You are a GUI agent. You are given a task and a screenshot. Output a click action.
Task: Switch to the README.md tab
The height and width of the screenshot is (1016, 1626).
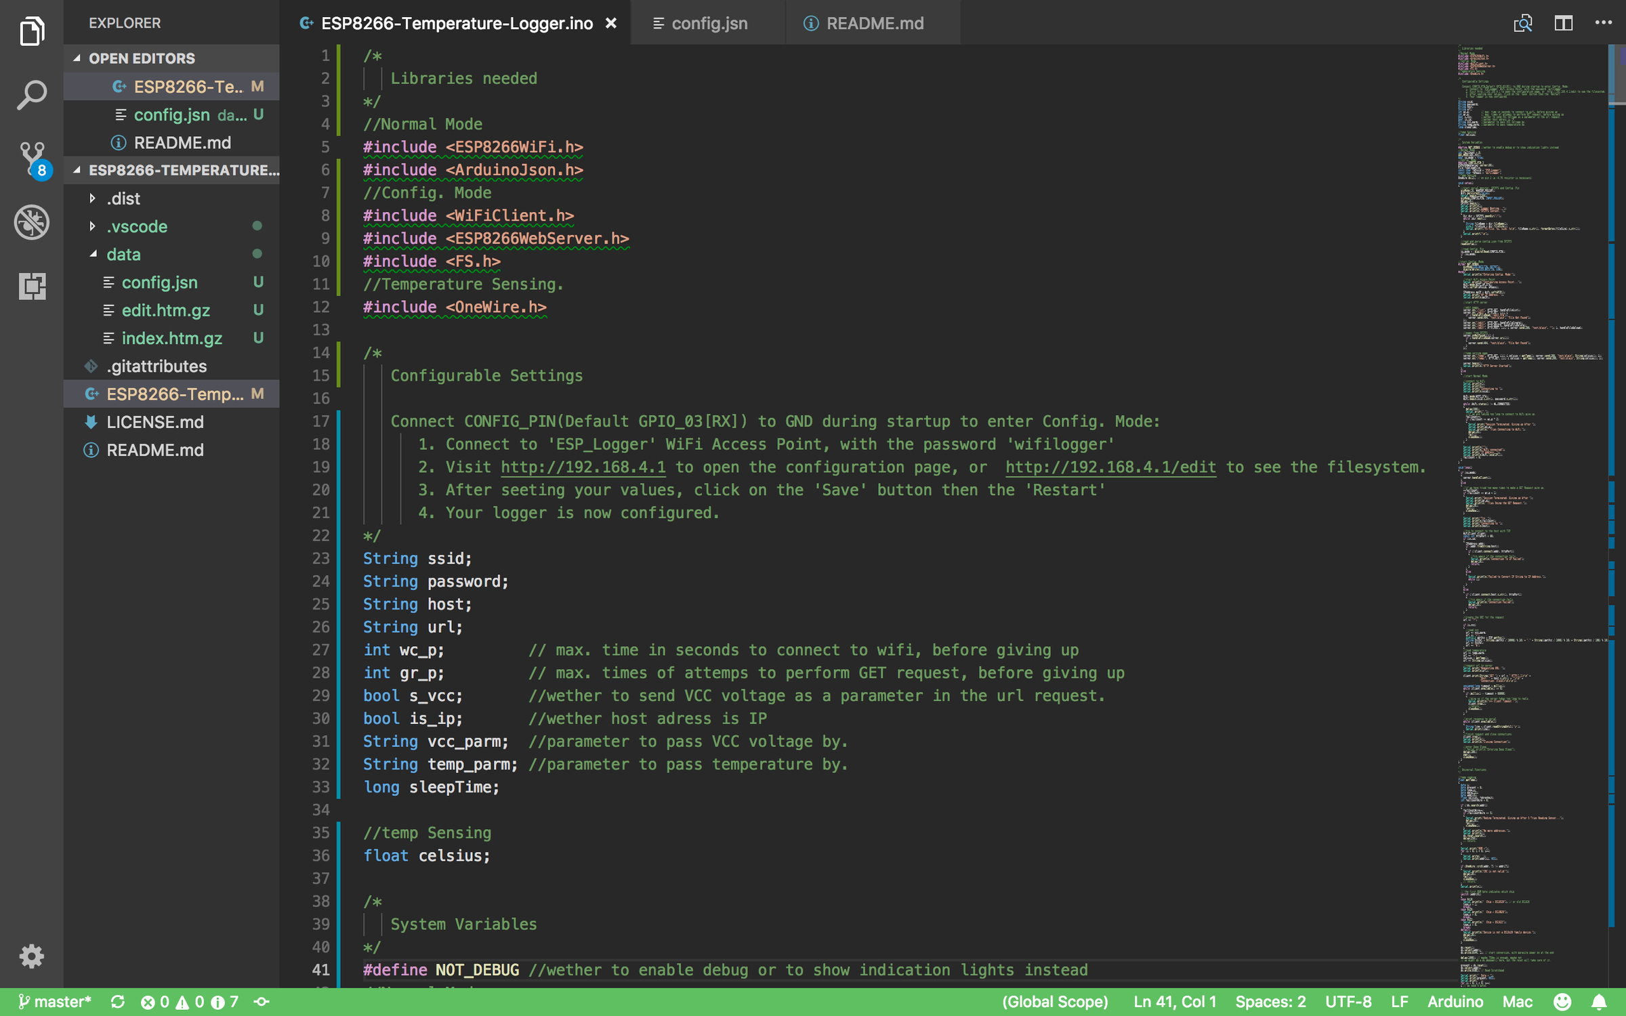coord(873,23)
